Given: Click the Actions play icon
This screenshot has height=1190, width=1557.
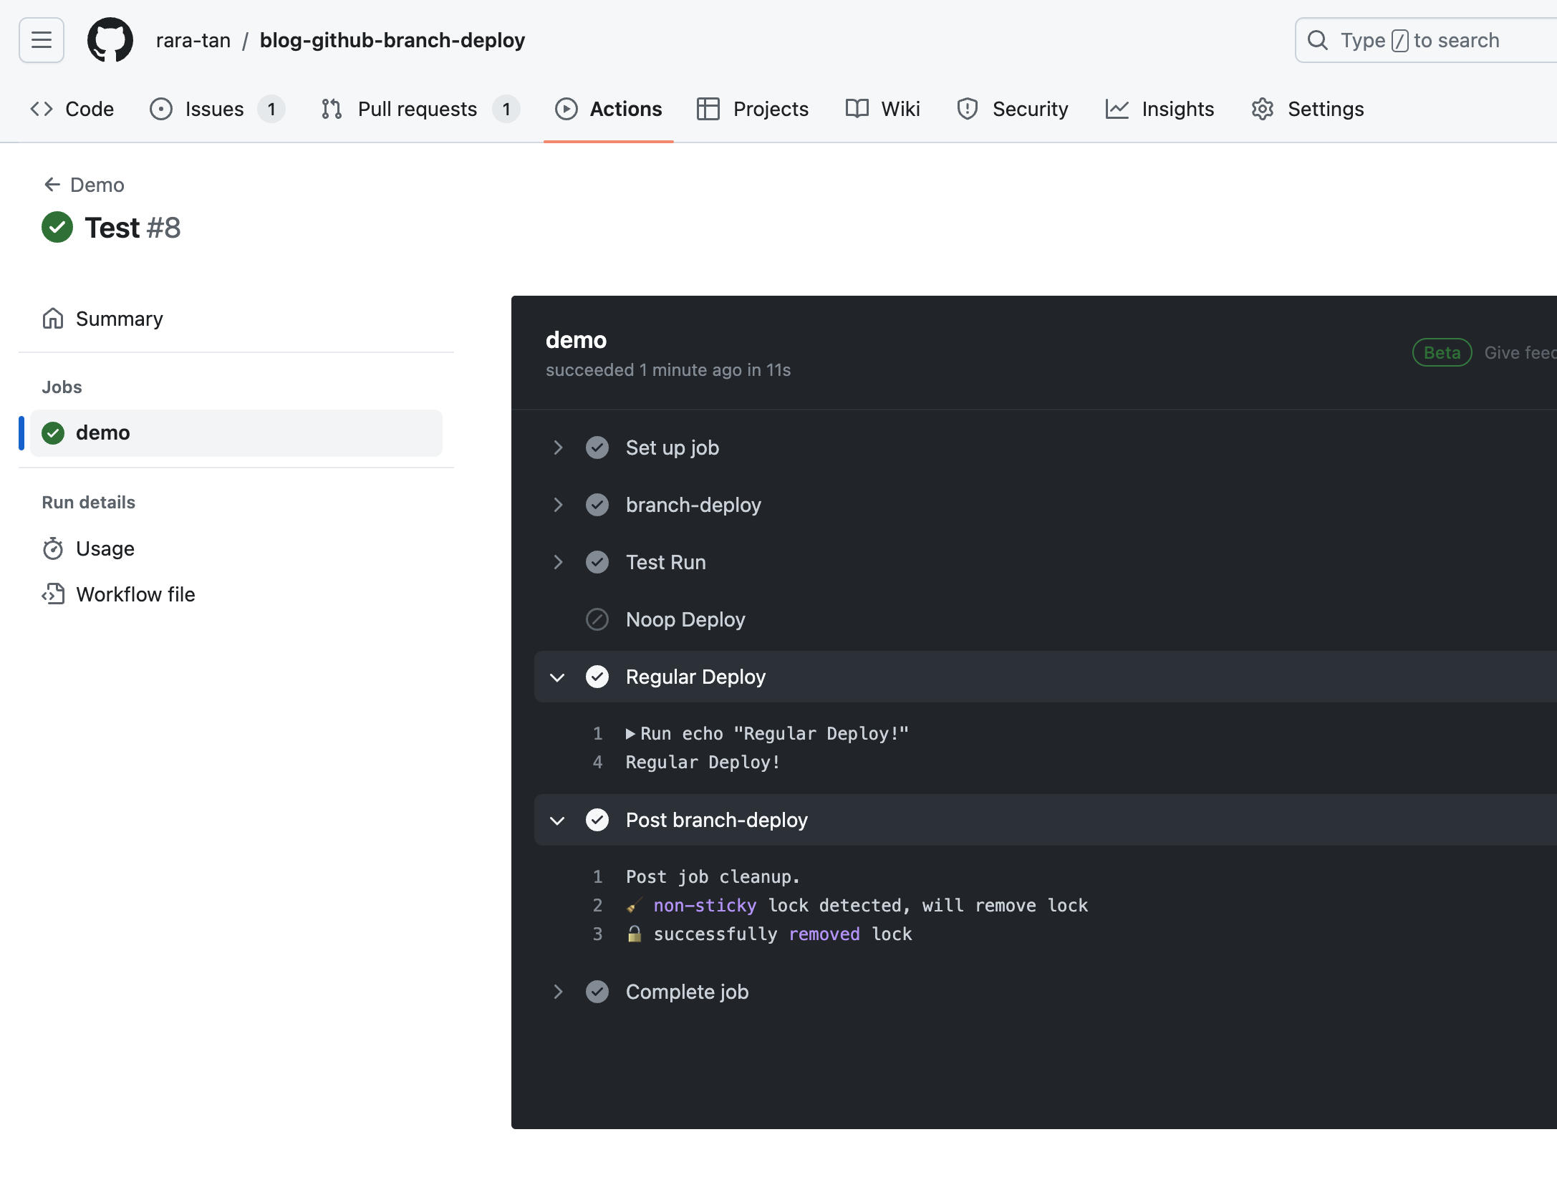Looking at the screenshot, I should point(567,109).
